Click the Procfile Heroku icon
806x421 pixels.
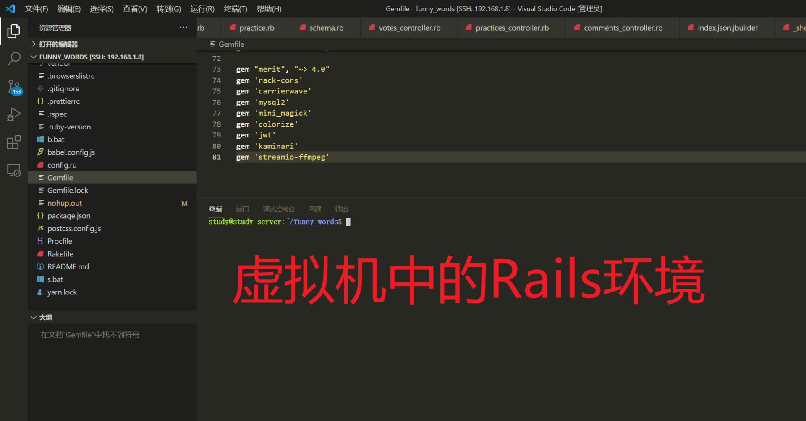(x=40, y=241)
